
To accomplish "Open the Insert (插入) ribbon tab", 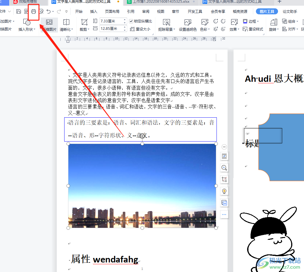I will click(94, 11).
